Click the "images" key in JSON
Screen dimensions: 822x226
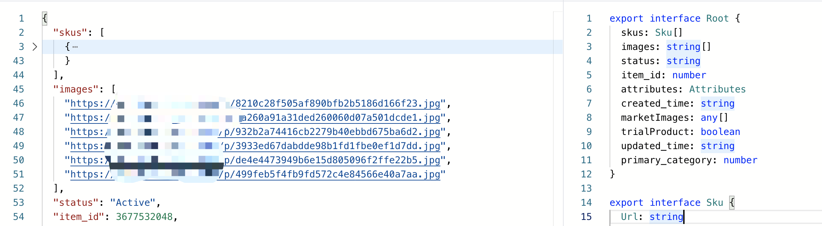click(76, 89)
